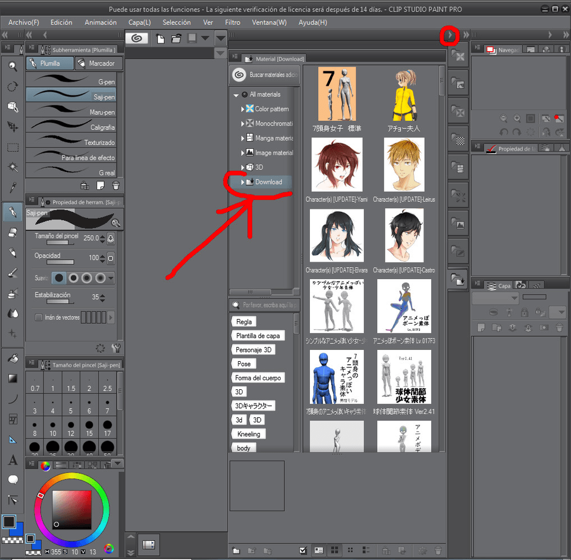Viewport: 571px width, 560px height.
Task: Select the Fill bucket tool
Action: click(x=12, y=358)
